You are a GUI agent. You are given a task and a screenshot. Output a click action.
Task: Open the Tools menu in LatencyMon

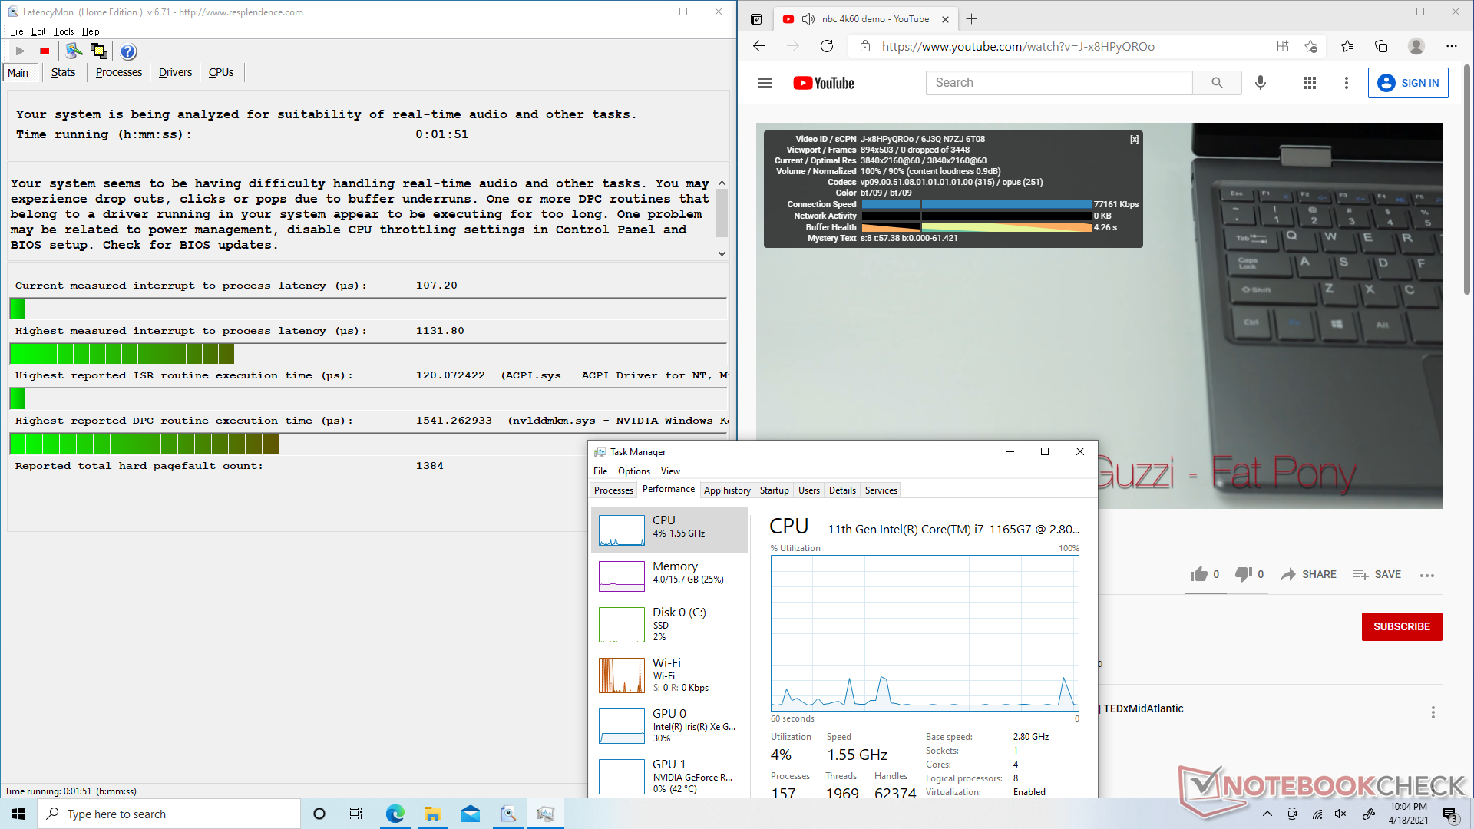pyautogui.click(x=64, y=31)
